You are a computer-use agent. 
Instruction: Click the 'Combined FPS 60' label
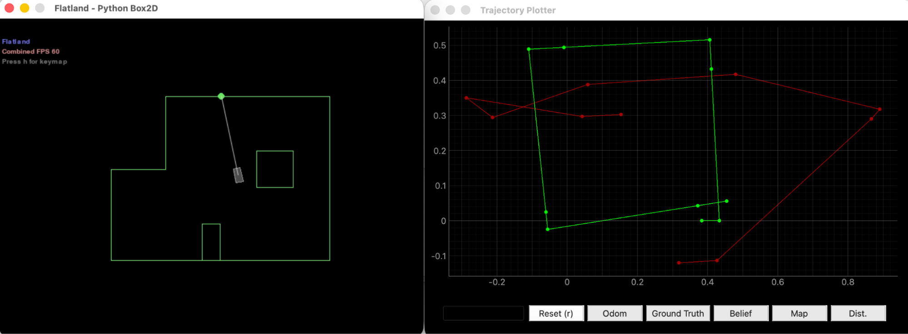[x=31, y=52]
